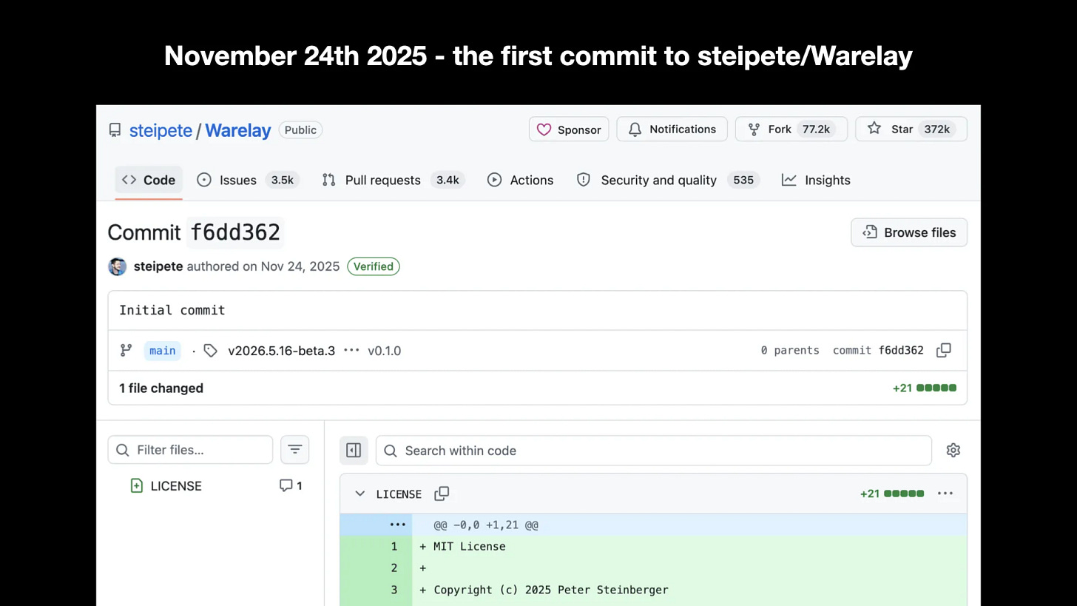The height and width of the screenshot is (606, 1077).
Task: Click the 1 file changed summary
Action: tap(161, 388)
